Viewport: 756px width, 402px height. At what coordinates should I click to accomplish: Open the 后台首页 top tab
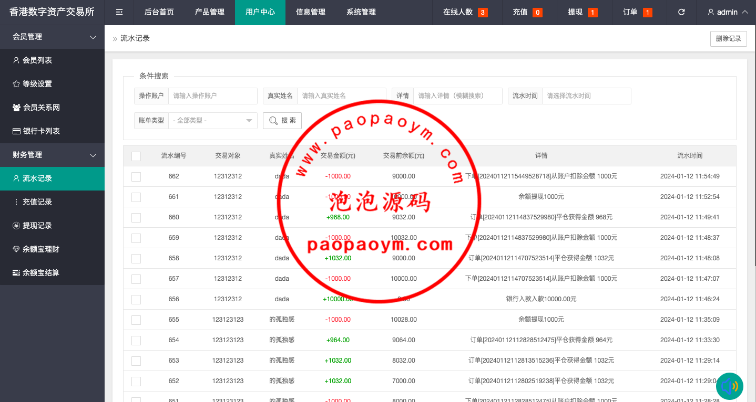pyautogui.click(x=159, y=12)
